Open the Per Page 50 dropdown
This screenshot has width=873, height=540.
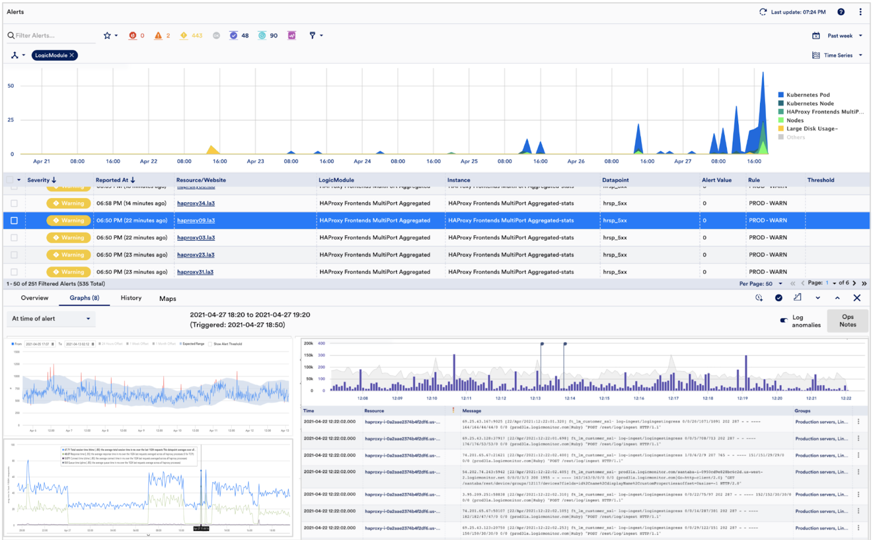pyautogui.click(x=780, y=283)
